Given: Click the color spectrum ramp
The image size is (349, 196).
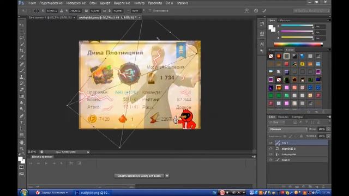Looking at the screenshot, I should (298, 45).
